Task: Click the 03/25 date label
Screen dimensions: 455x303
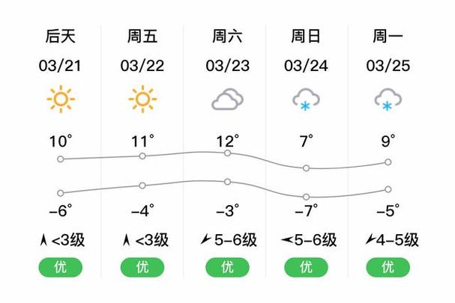Action: pyautogui.click(x=388, y=66)
